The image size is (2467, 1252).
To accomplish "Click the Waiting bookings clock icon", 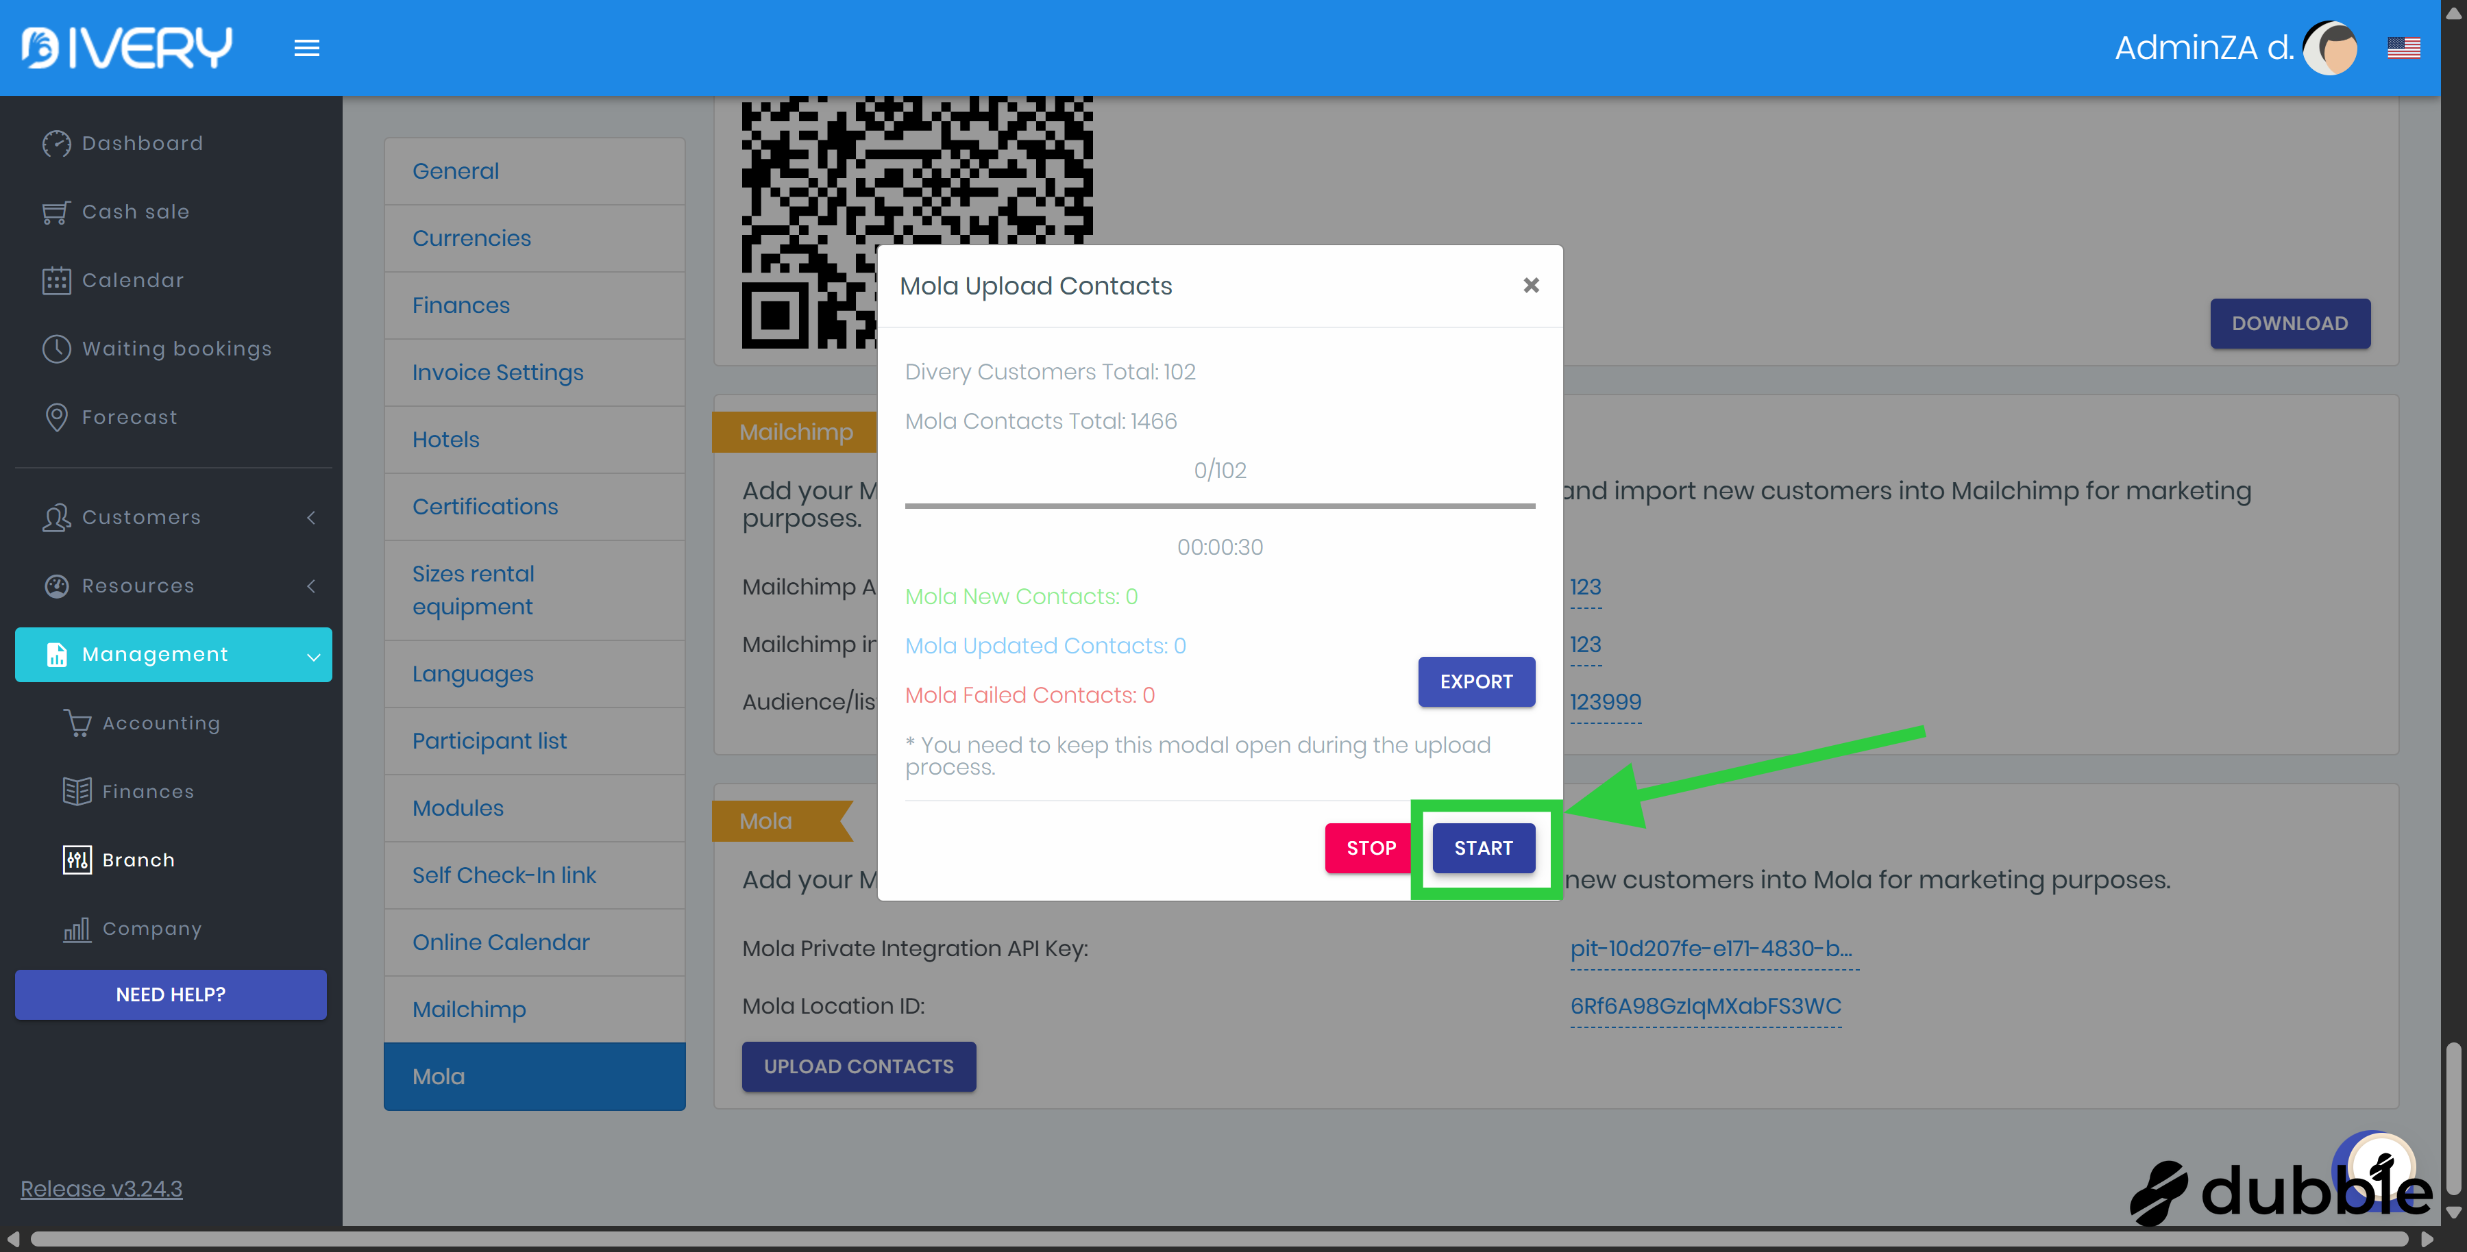I will point(56,349).
